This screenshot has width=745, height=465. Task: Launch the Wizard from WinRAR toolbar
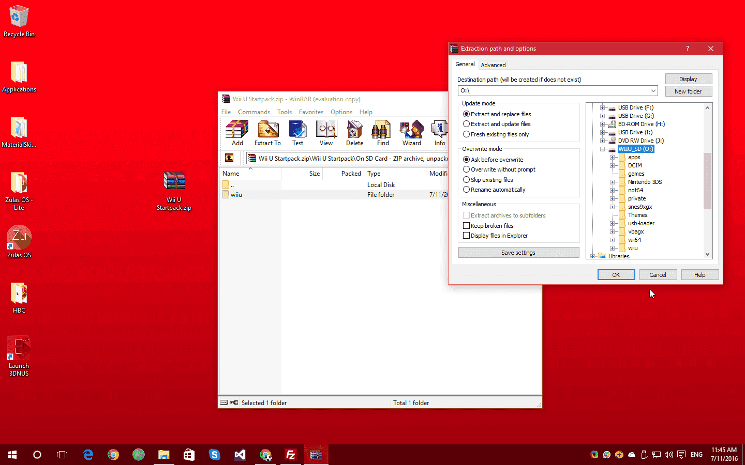pos(412,133)
